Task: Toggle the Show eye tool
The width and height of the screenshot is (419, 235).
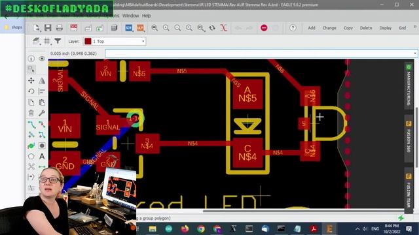Action: tap(42, 59)
